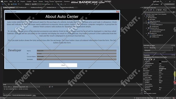176x99 pixels.
Task: Select the ReadOnly property row
Action: click(x=159, y=88)
